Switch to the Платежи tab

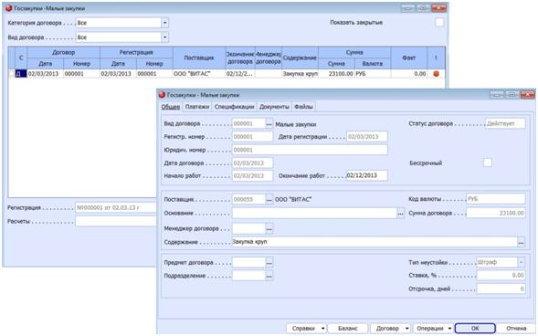[197, 107]
